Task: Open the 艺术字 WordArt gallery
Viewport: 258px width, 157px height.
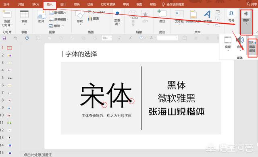Action: (208, 17)
